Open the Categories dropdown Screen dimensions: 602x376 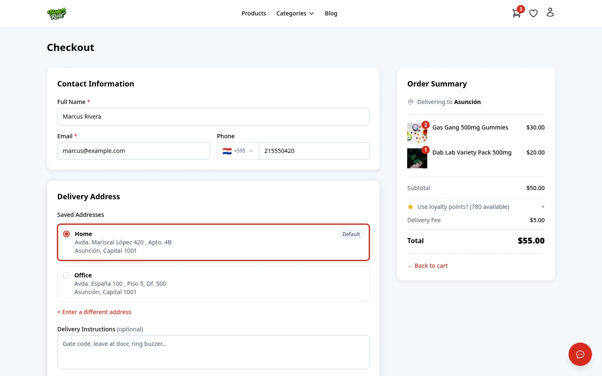pos(295,13)
